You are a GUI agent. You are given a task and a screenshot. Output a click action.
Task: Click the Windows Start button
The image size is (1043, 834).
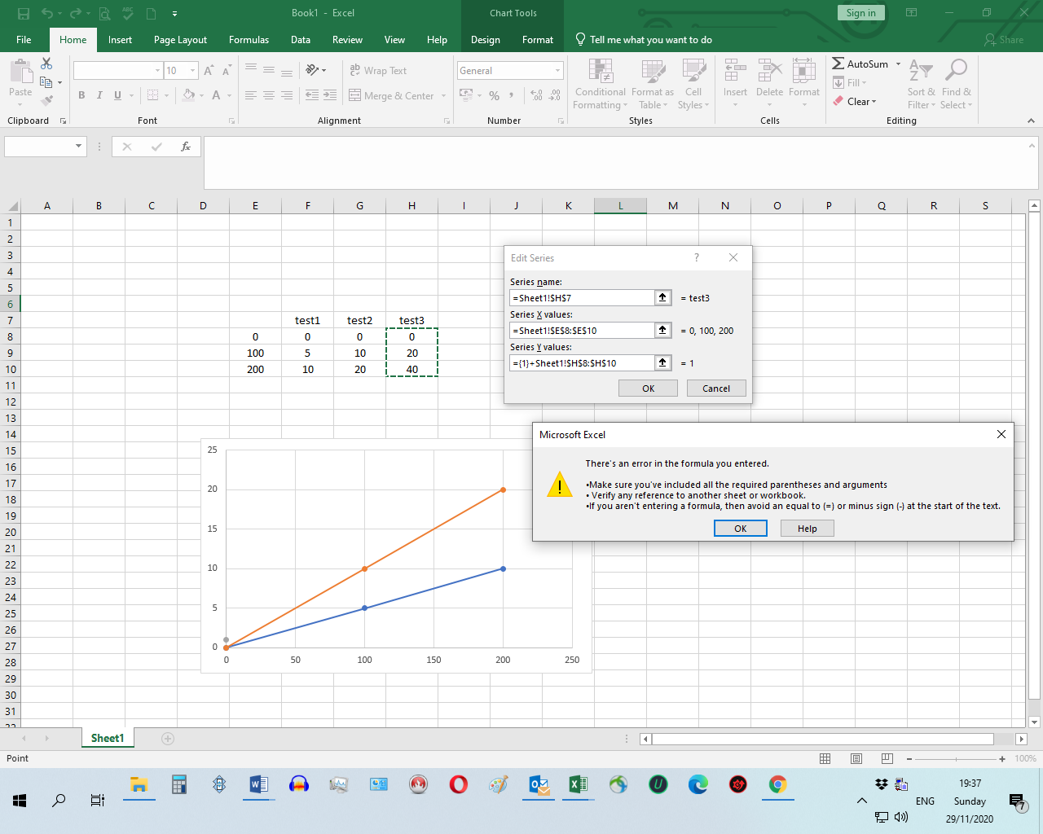pyautogui.click(x=20, y=801)
